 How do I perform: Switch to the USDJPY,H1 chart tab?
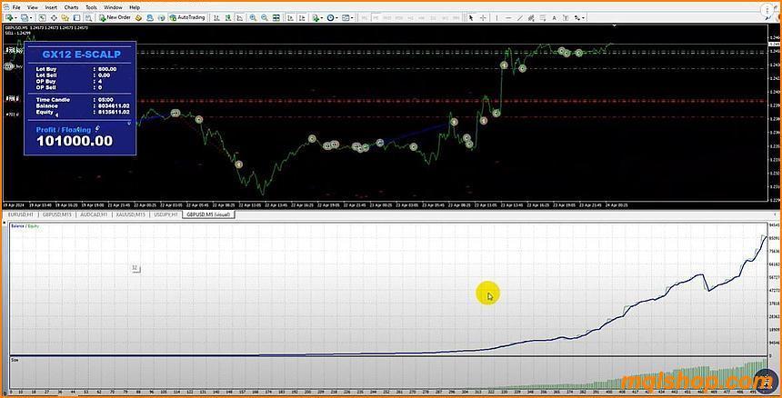pyautogui.click(x=166, y=214)
